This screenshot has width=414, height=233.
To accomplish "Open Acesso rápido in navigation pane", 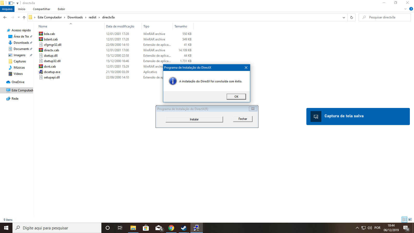I will pyautogui.click(x=21, y=30).
